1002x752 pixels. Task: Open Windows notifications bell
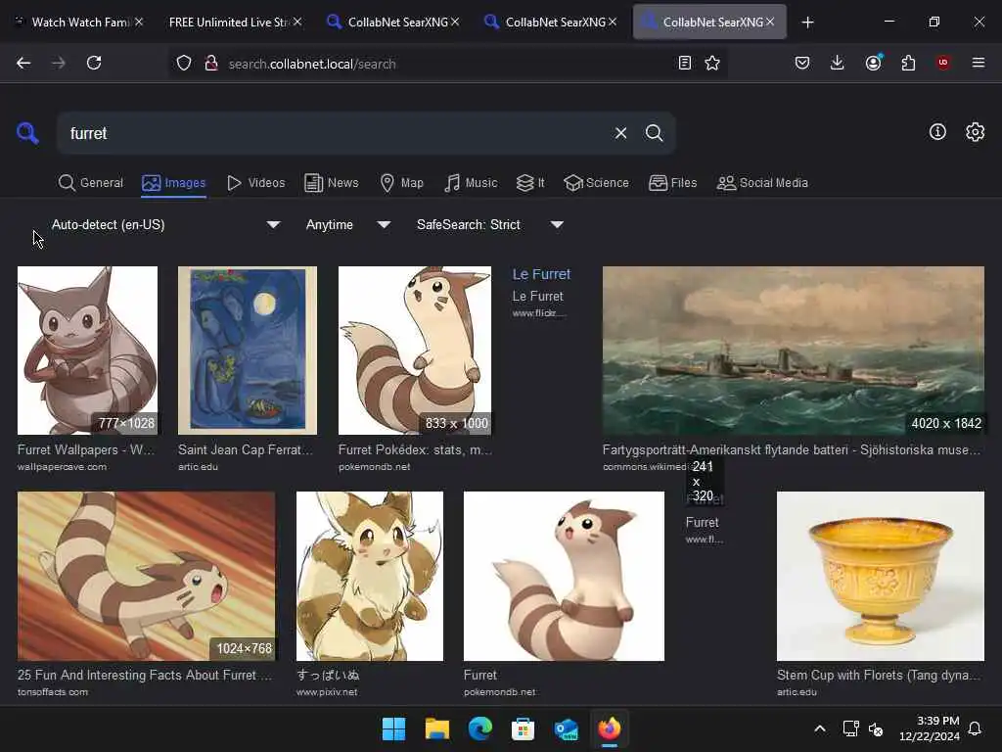pos(976,728)
